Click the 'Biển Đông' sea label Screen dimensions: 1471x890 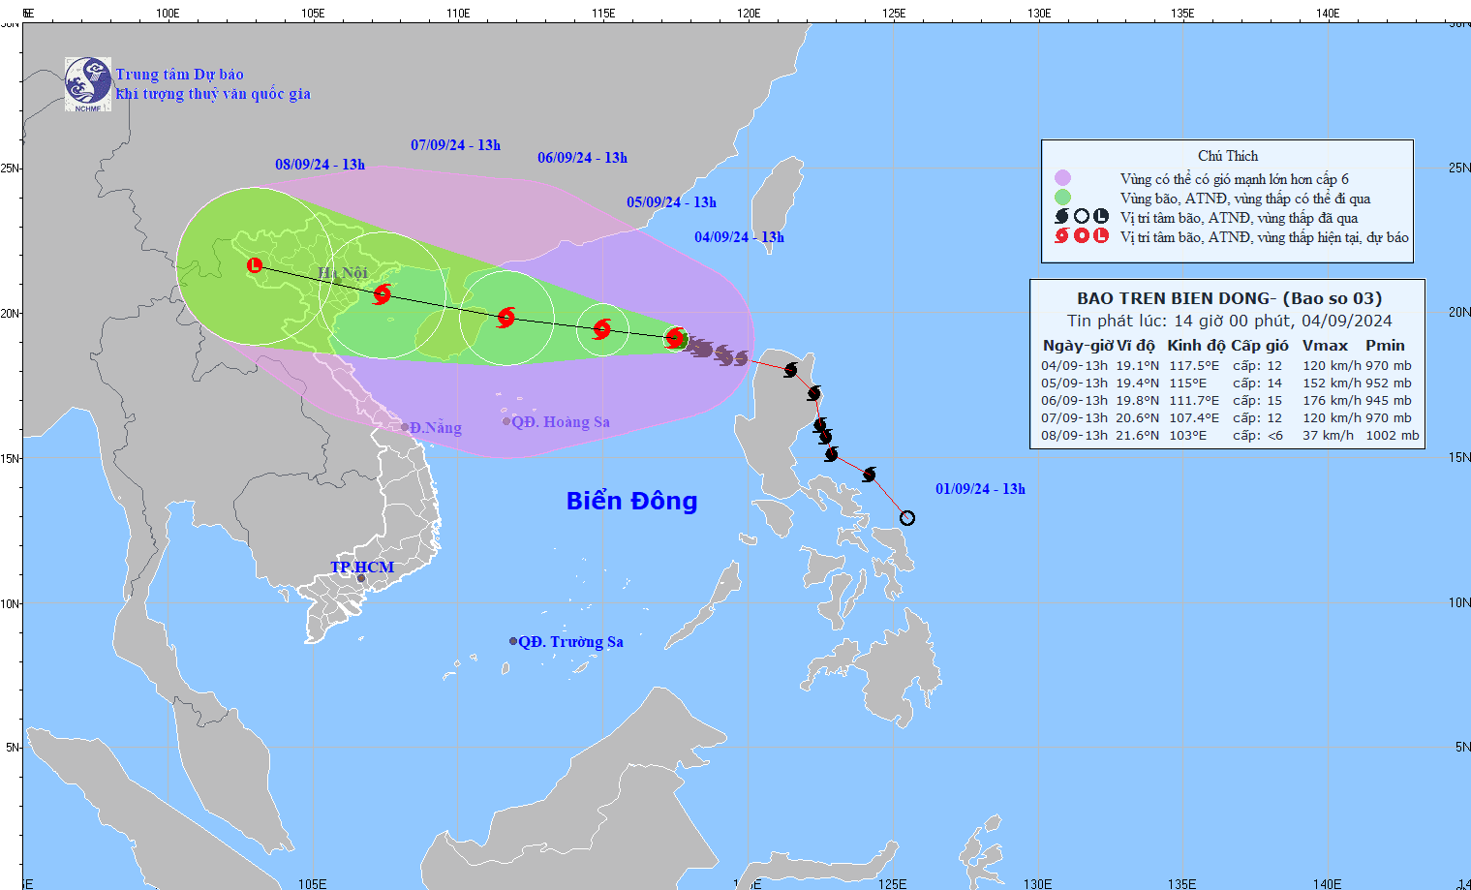(x=631, y=501)
